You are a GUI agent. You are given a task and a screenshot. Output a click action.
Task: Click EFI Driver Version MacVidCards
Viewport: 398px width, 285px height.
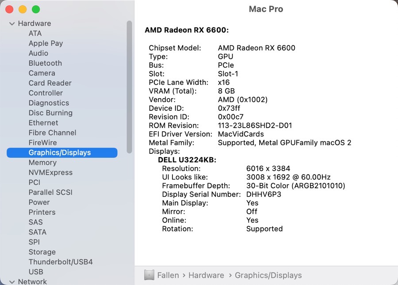click(241, 134)
